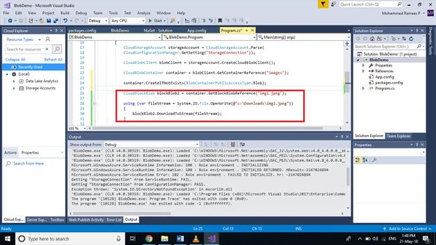Click the feedback icon beside Quick Launch

pos(333,4)
